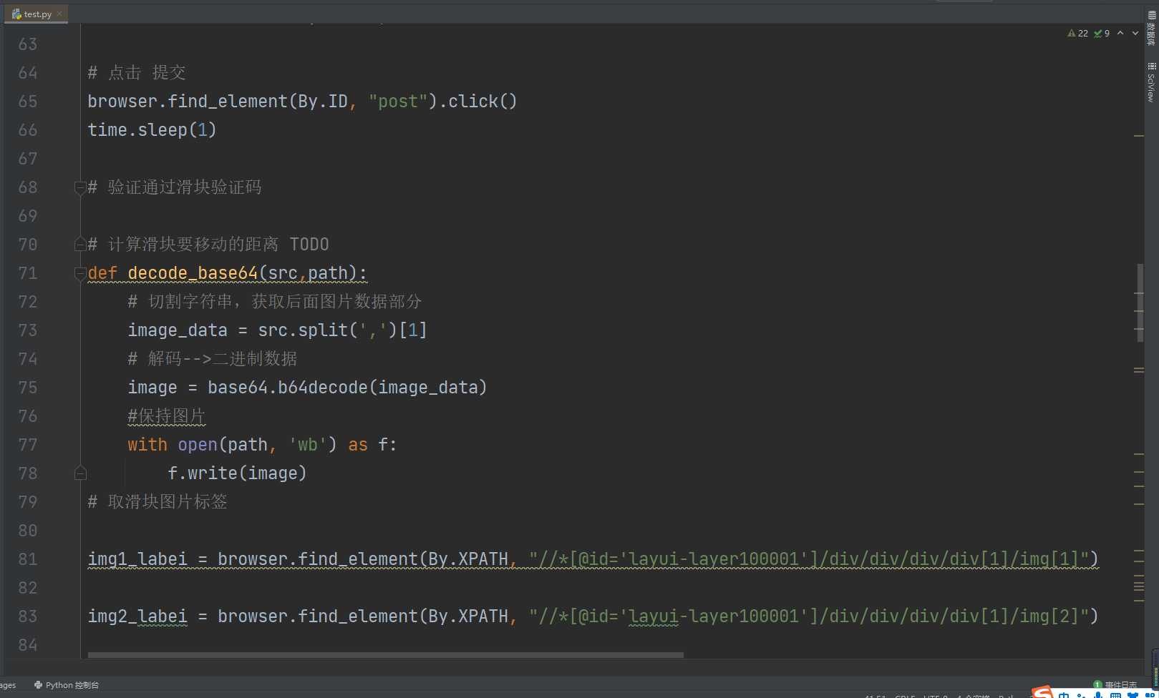This screenshot has width=1159, height=698.
Task: Click the 'image = base64.b64decode(image_data)' line
Action: (307, 388)
